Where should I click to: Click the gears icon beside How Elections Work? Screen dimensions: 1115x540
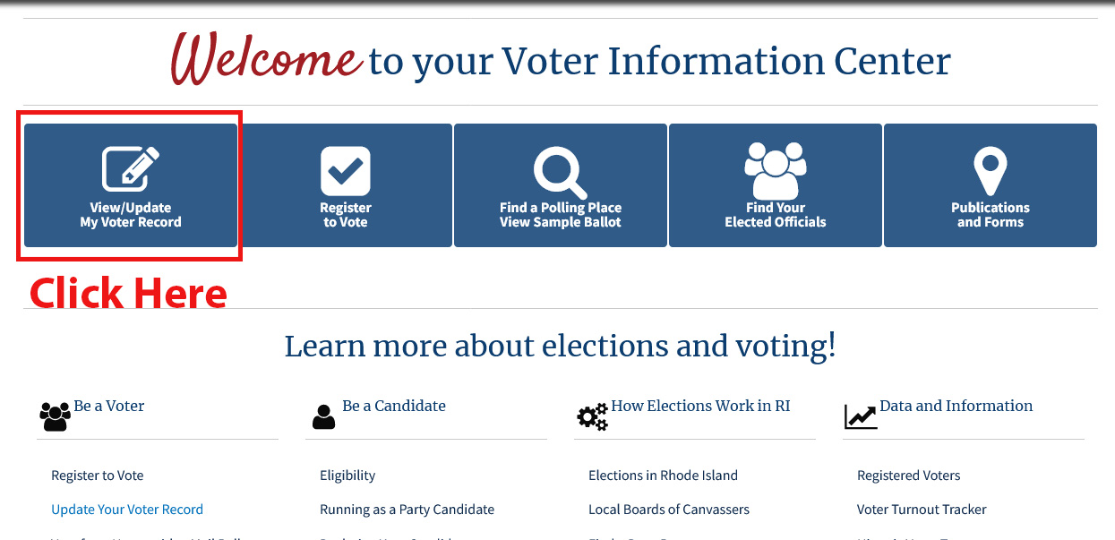tap(592, 417)
